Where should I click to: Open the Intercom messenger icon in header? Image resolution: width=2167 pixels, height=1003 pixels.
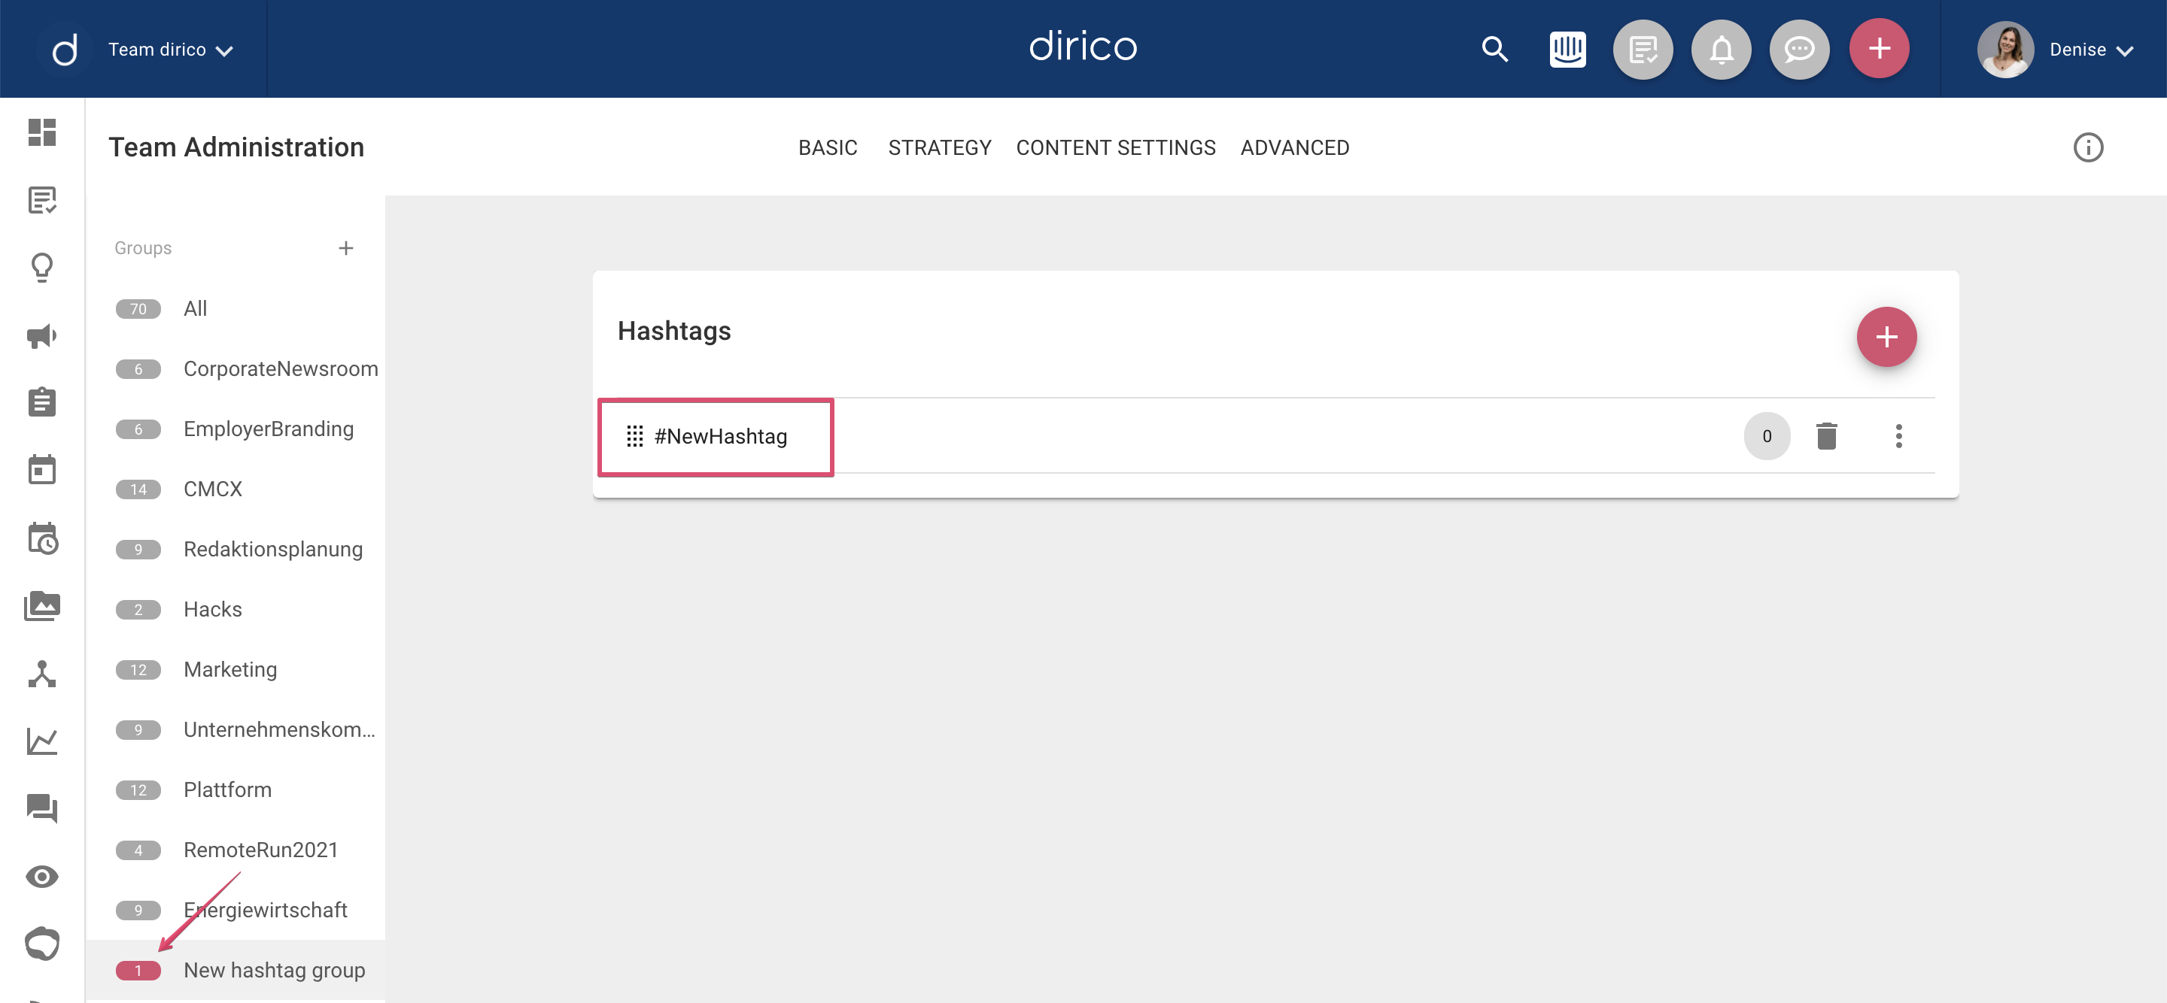click(1567, 49)
